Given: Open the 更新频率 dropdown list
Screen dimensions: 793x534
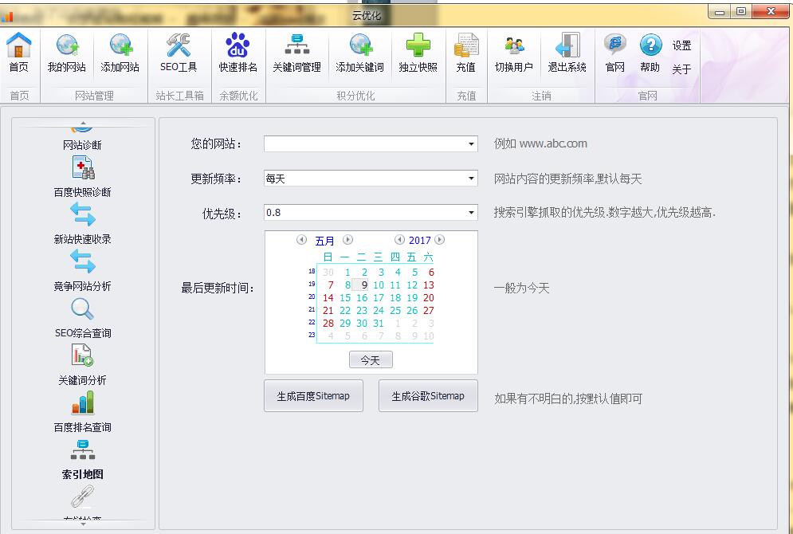Looking at the screenshot, I should pyautogui.click(x=472, y=179).
